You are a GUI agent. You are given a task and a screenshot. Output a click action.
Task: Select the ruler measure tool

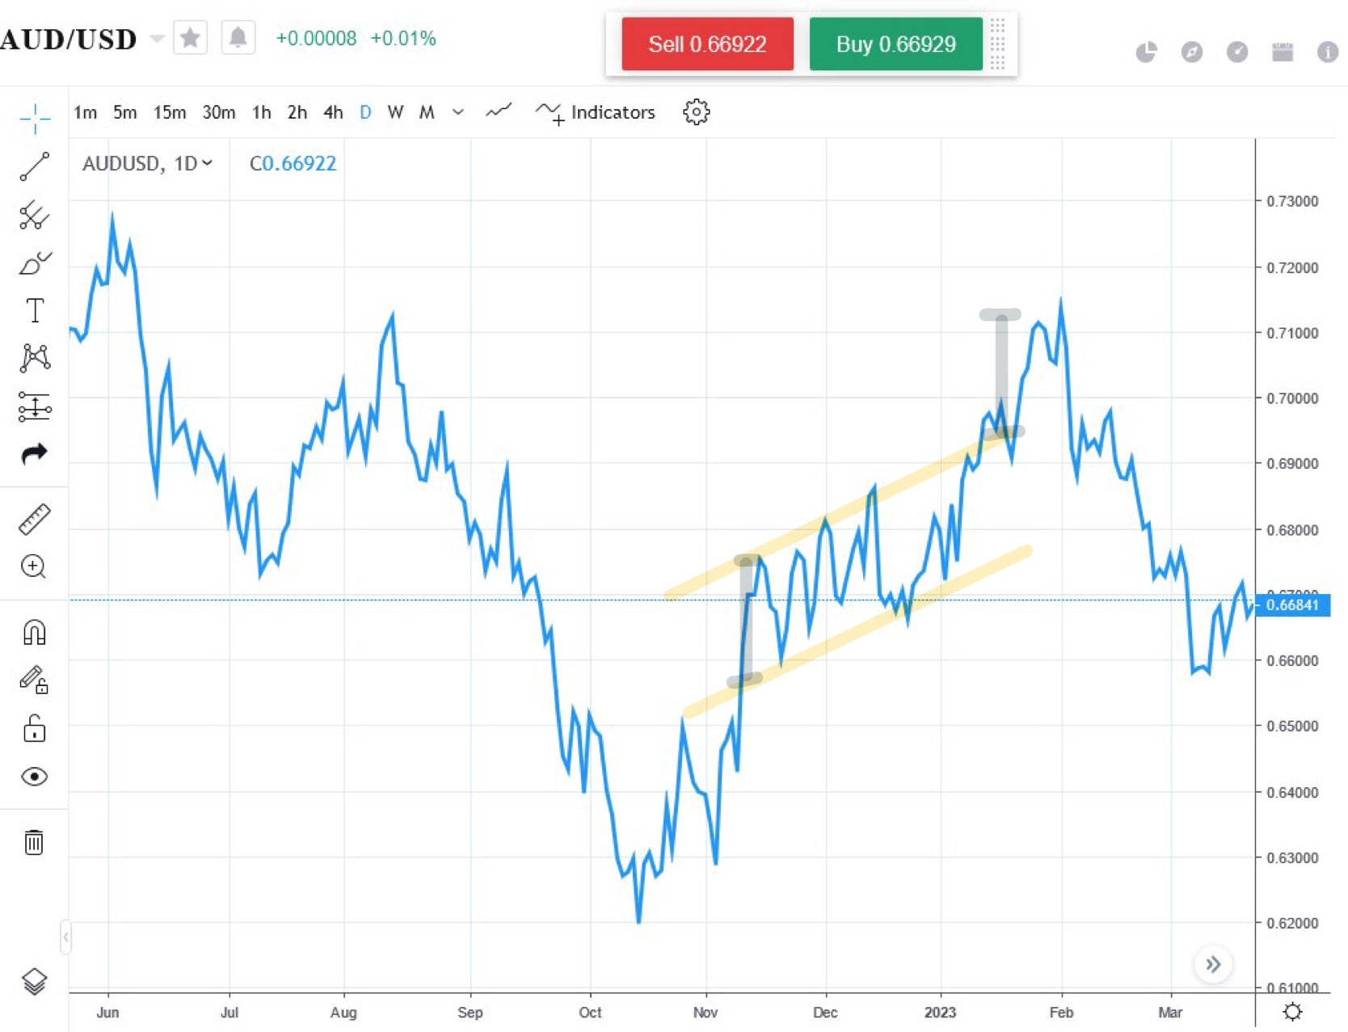34,519
